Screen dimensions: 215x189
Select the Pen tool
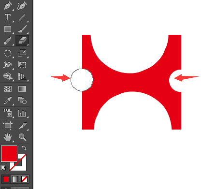coord(8,5)
